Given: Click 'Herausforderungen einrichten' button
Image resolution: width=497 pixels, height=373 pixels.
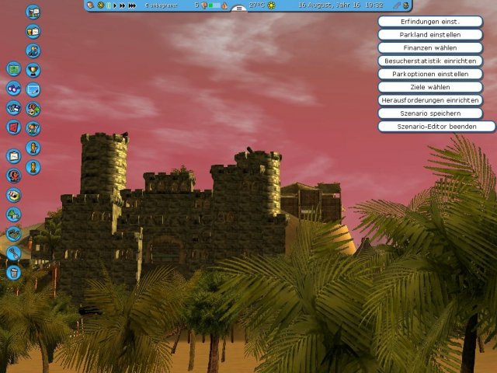Looking at the screenshot, I should [x=430, y=100].
